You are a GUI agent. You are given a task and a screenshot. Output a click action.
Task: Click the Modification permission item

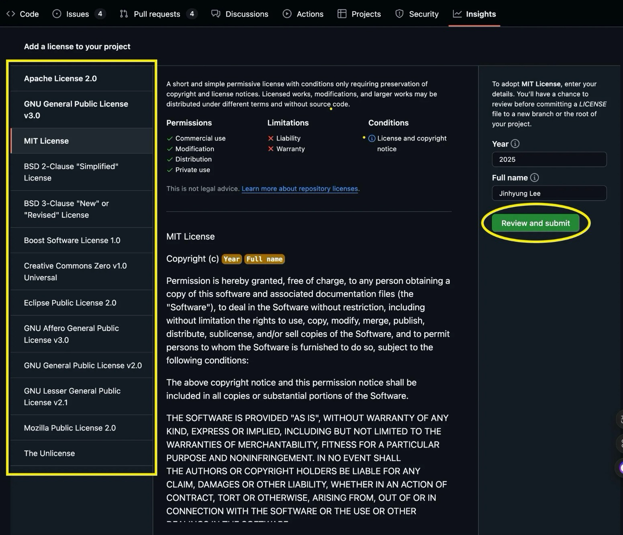(x=195, y=149)
